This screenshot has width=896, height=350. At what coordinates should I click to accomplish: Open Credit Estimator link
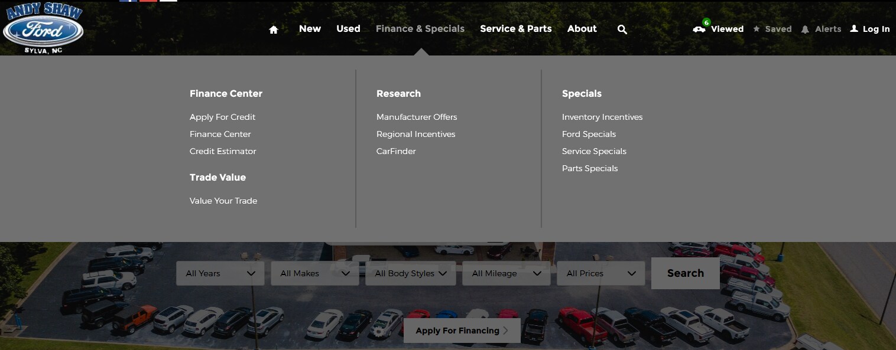[223, 151]
